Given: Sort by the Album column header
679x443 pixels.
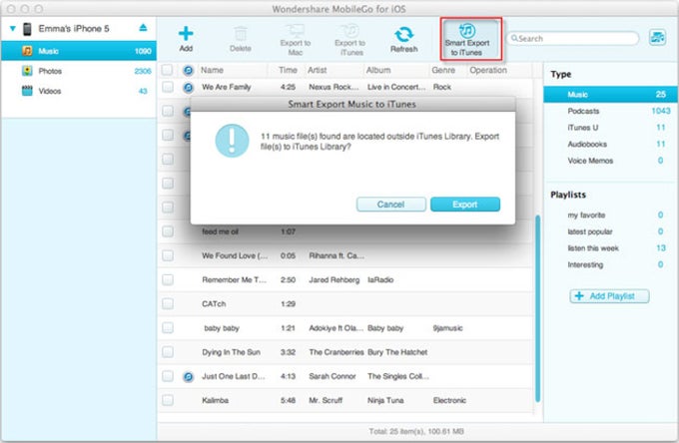Looking at the screenshot, I should [x=378, y=70].
